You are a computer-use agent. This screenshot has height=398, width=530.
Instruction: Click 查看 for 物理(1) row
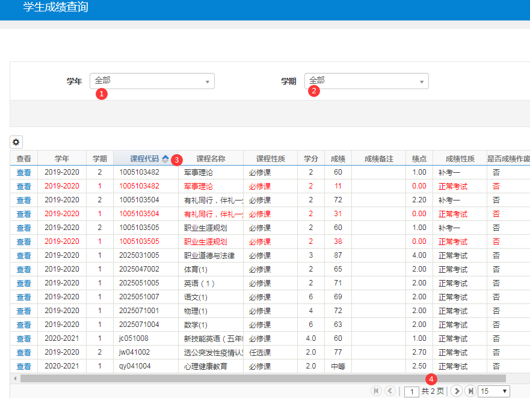(23, 311)
